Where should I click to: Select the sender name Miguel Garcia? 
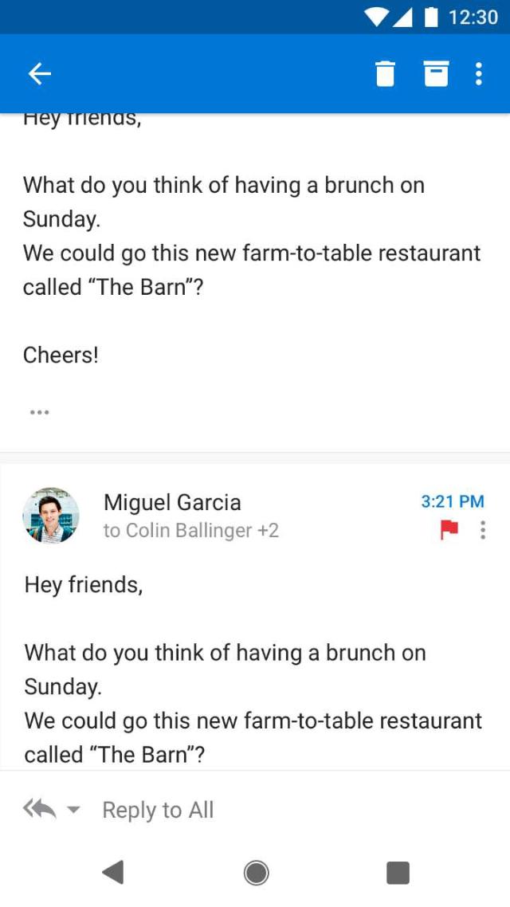[171, 502]
